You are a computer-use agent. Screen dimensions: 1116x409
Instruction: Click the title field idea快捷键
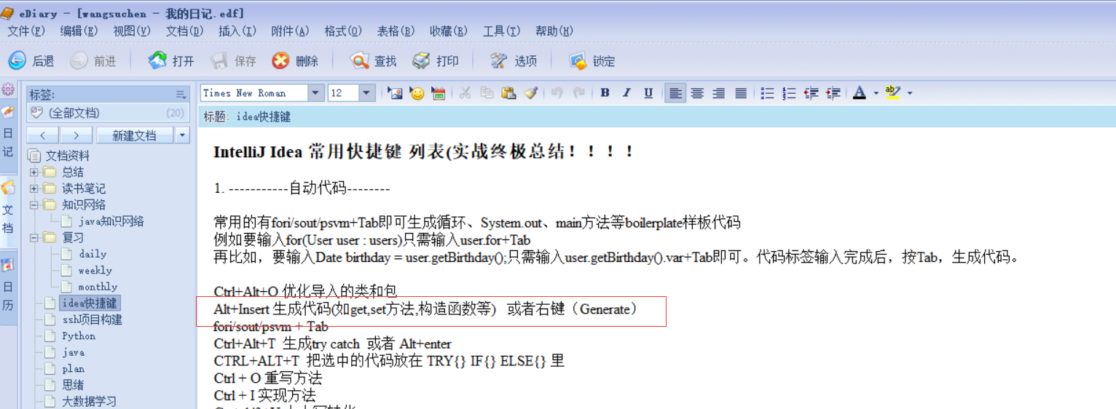pos(656,116)
